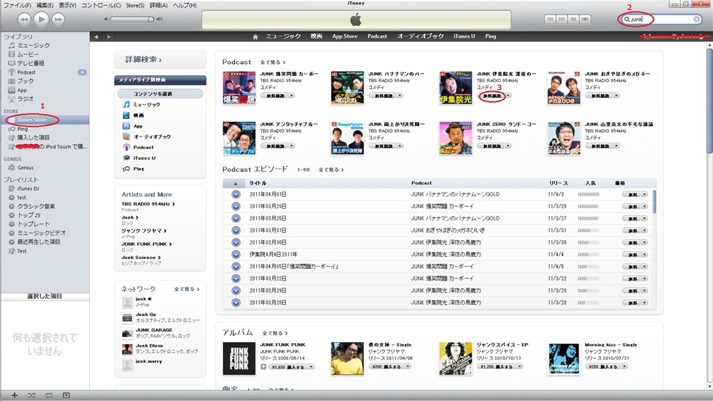This screenshot has height=401, width=713.
Task: Preview the 2011年04月01日 episode play icon
Action: [x=235, y=194]
